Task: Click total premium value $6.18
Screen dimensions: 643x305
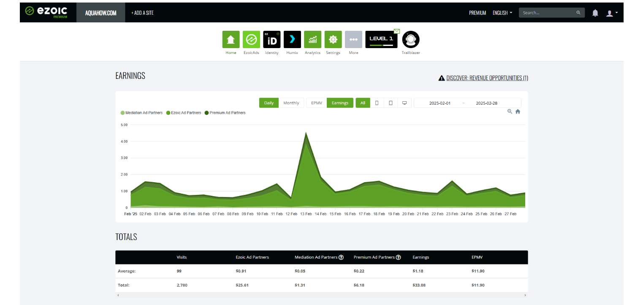Action: 359,285
